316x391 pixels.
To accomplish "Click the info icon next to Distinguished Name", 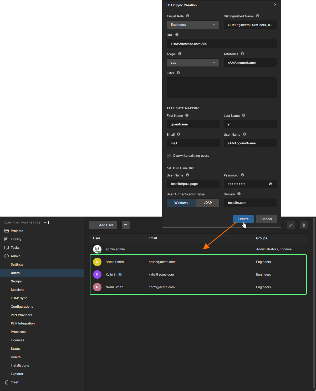I will [257, 16].
